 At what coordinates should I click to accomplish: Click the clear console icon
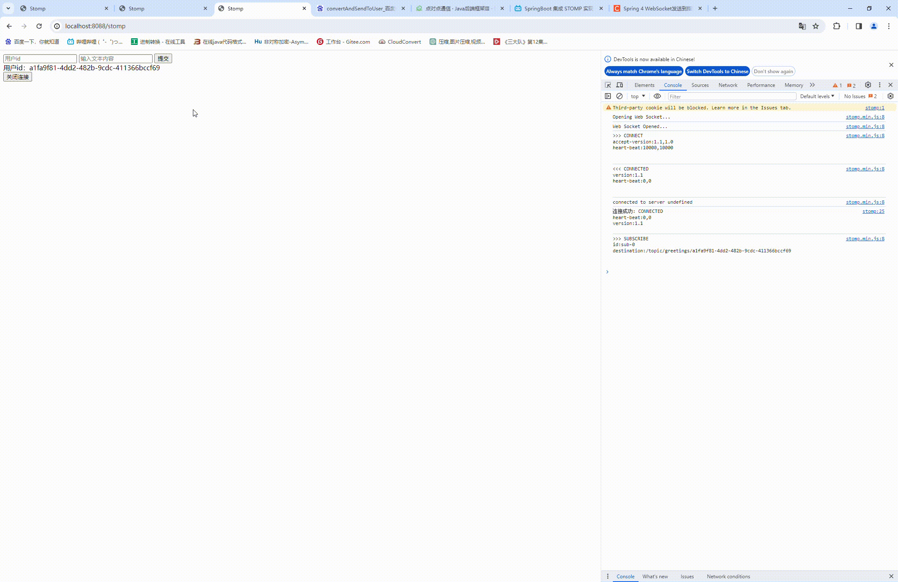(x=619, y=96)
